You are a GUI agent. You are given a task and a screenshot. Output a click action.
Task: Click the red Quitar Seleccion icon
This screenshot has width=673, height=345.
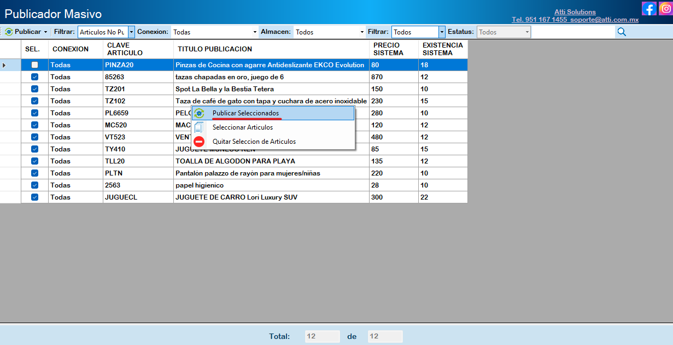click(x=199, y=142)
